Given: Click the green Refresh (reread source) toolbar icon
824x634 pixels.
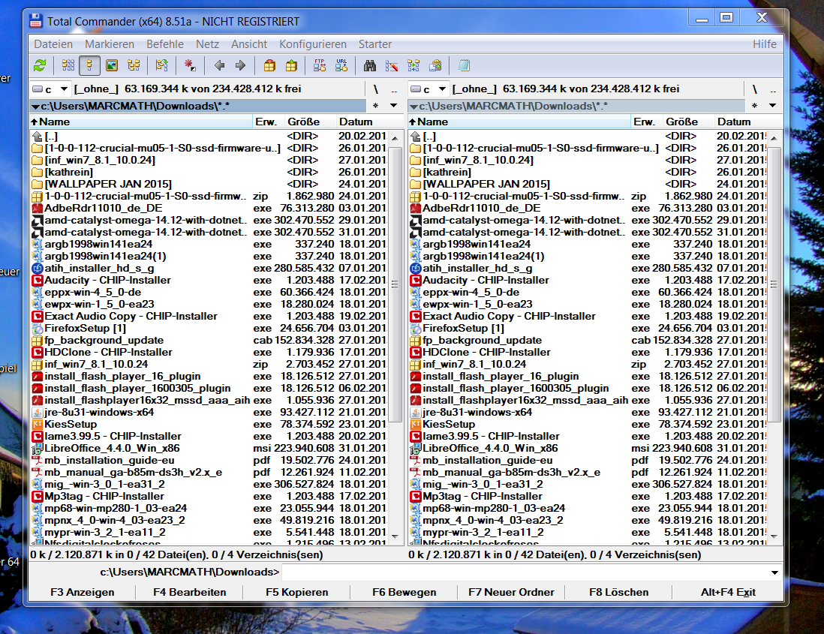Looking at the screenshot, I should coord(40,66).
